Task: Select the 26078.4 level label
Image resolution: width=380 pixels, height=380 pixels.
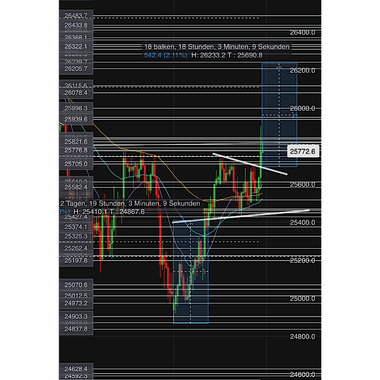Action: pyautogui.click(x=76, y=93)
